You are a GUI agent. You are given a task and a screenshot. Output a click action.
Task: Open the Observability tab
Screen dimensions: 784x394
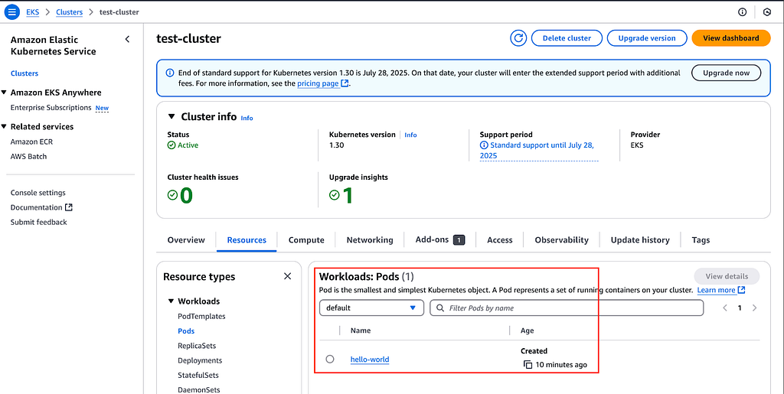561,239
